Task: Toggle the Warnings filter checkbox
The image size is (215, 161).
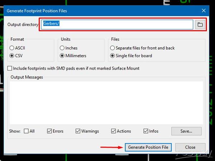Action: pyautogui.click(x=78, y=131)
